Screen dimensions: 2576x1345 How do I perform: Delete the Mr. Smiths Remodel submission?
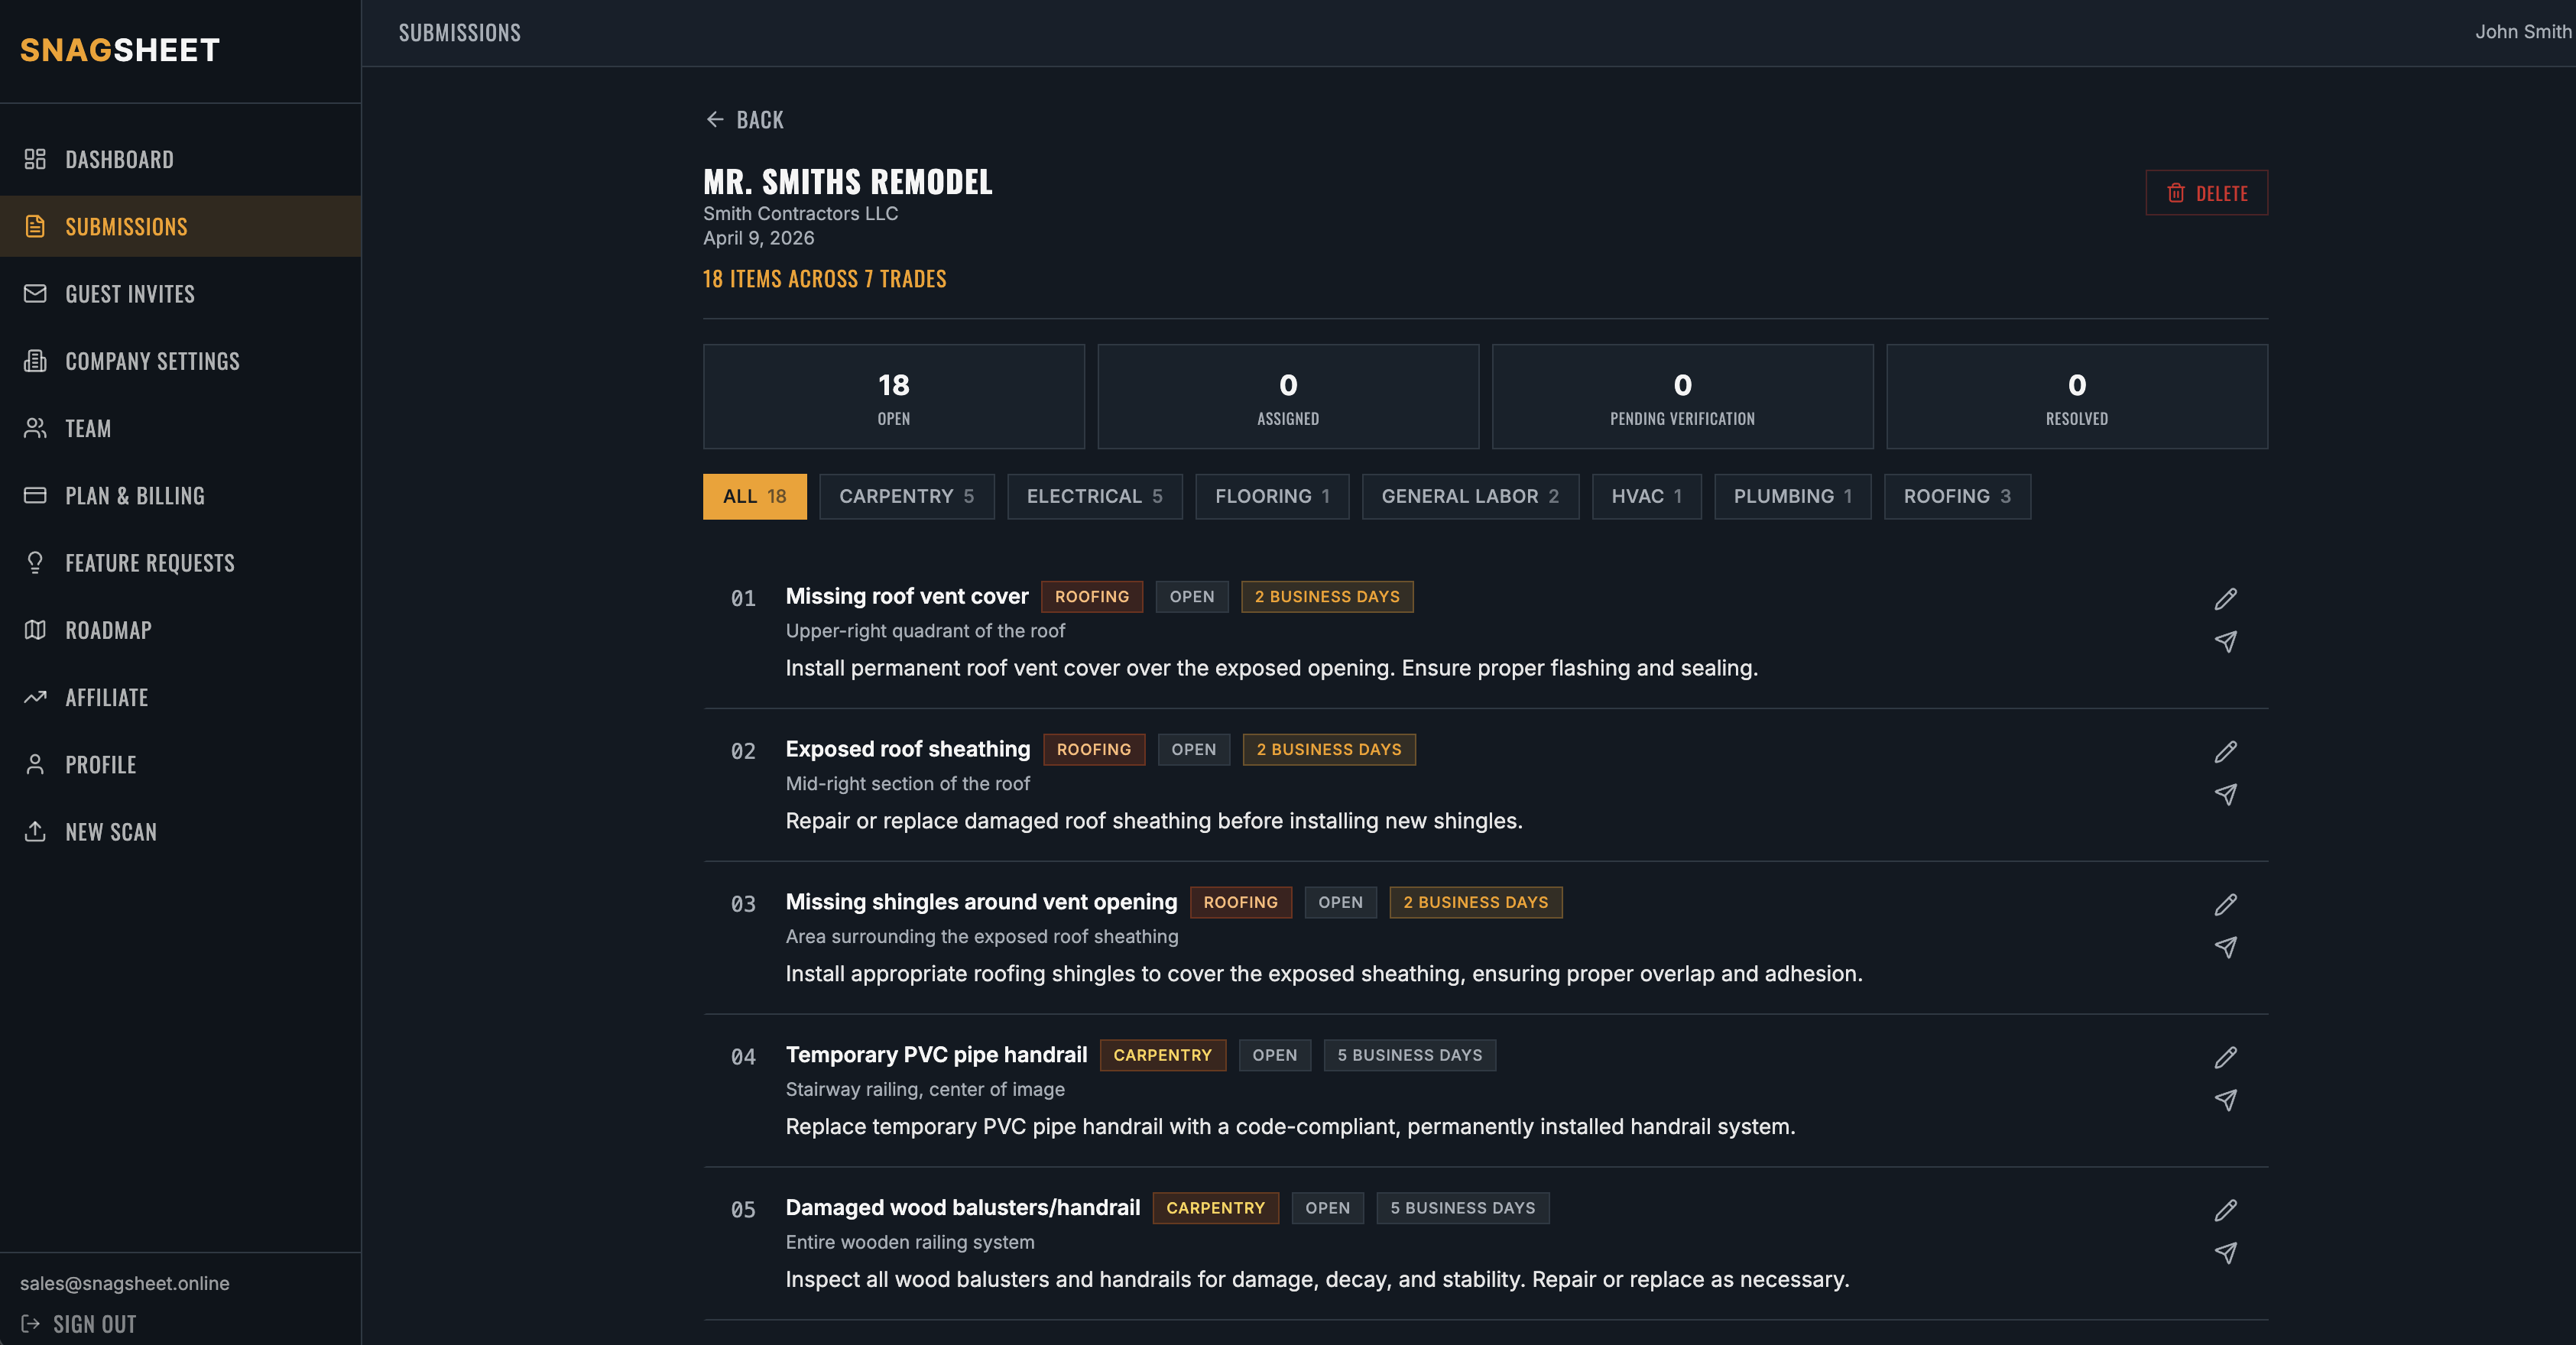pos(2207,193)
